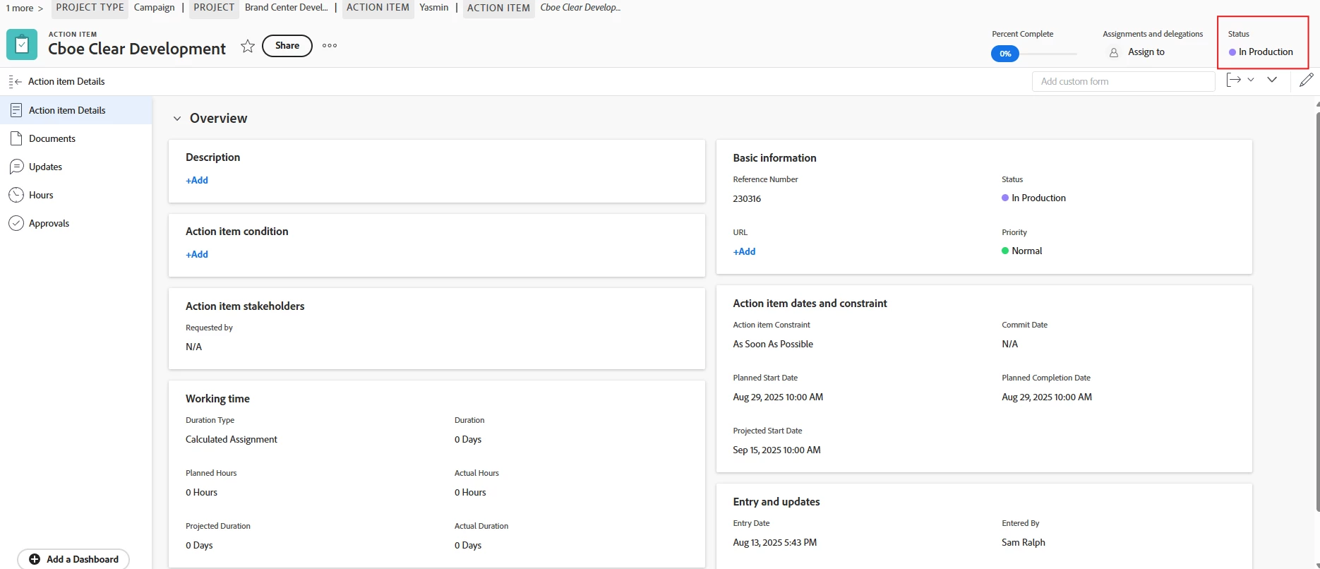Open the Action item Details tab
The width and height of the screenshot is (1320, 569).
coord(76,110)
